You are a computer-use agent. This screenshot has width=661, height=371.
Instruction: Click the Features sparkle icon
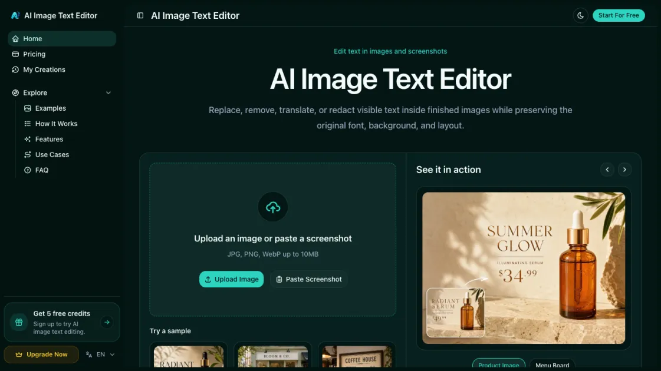click(27, 140)
